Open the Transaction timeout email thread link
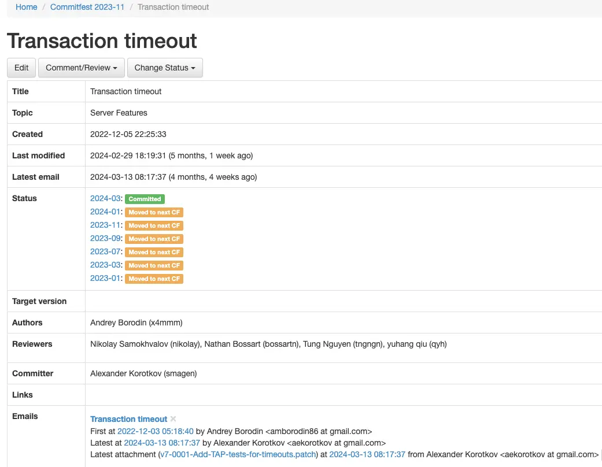 [x=128, y=419]
